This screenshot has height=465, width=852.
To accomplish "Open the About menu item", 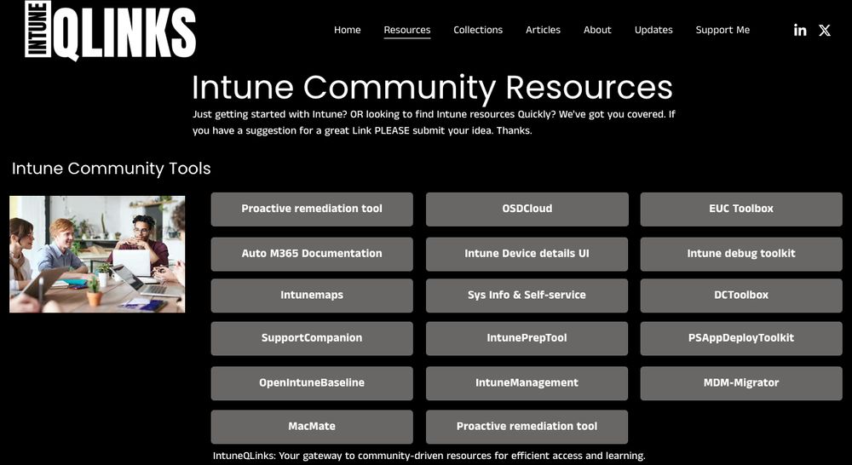I will click(x=597, y=30).
